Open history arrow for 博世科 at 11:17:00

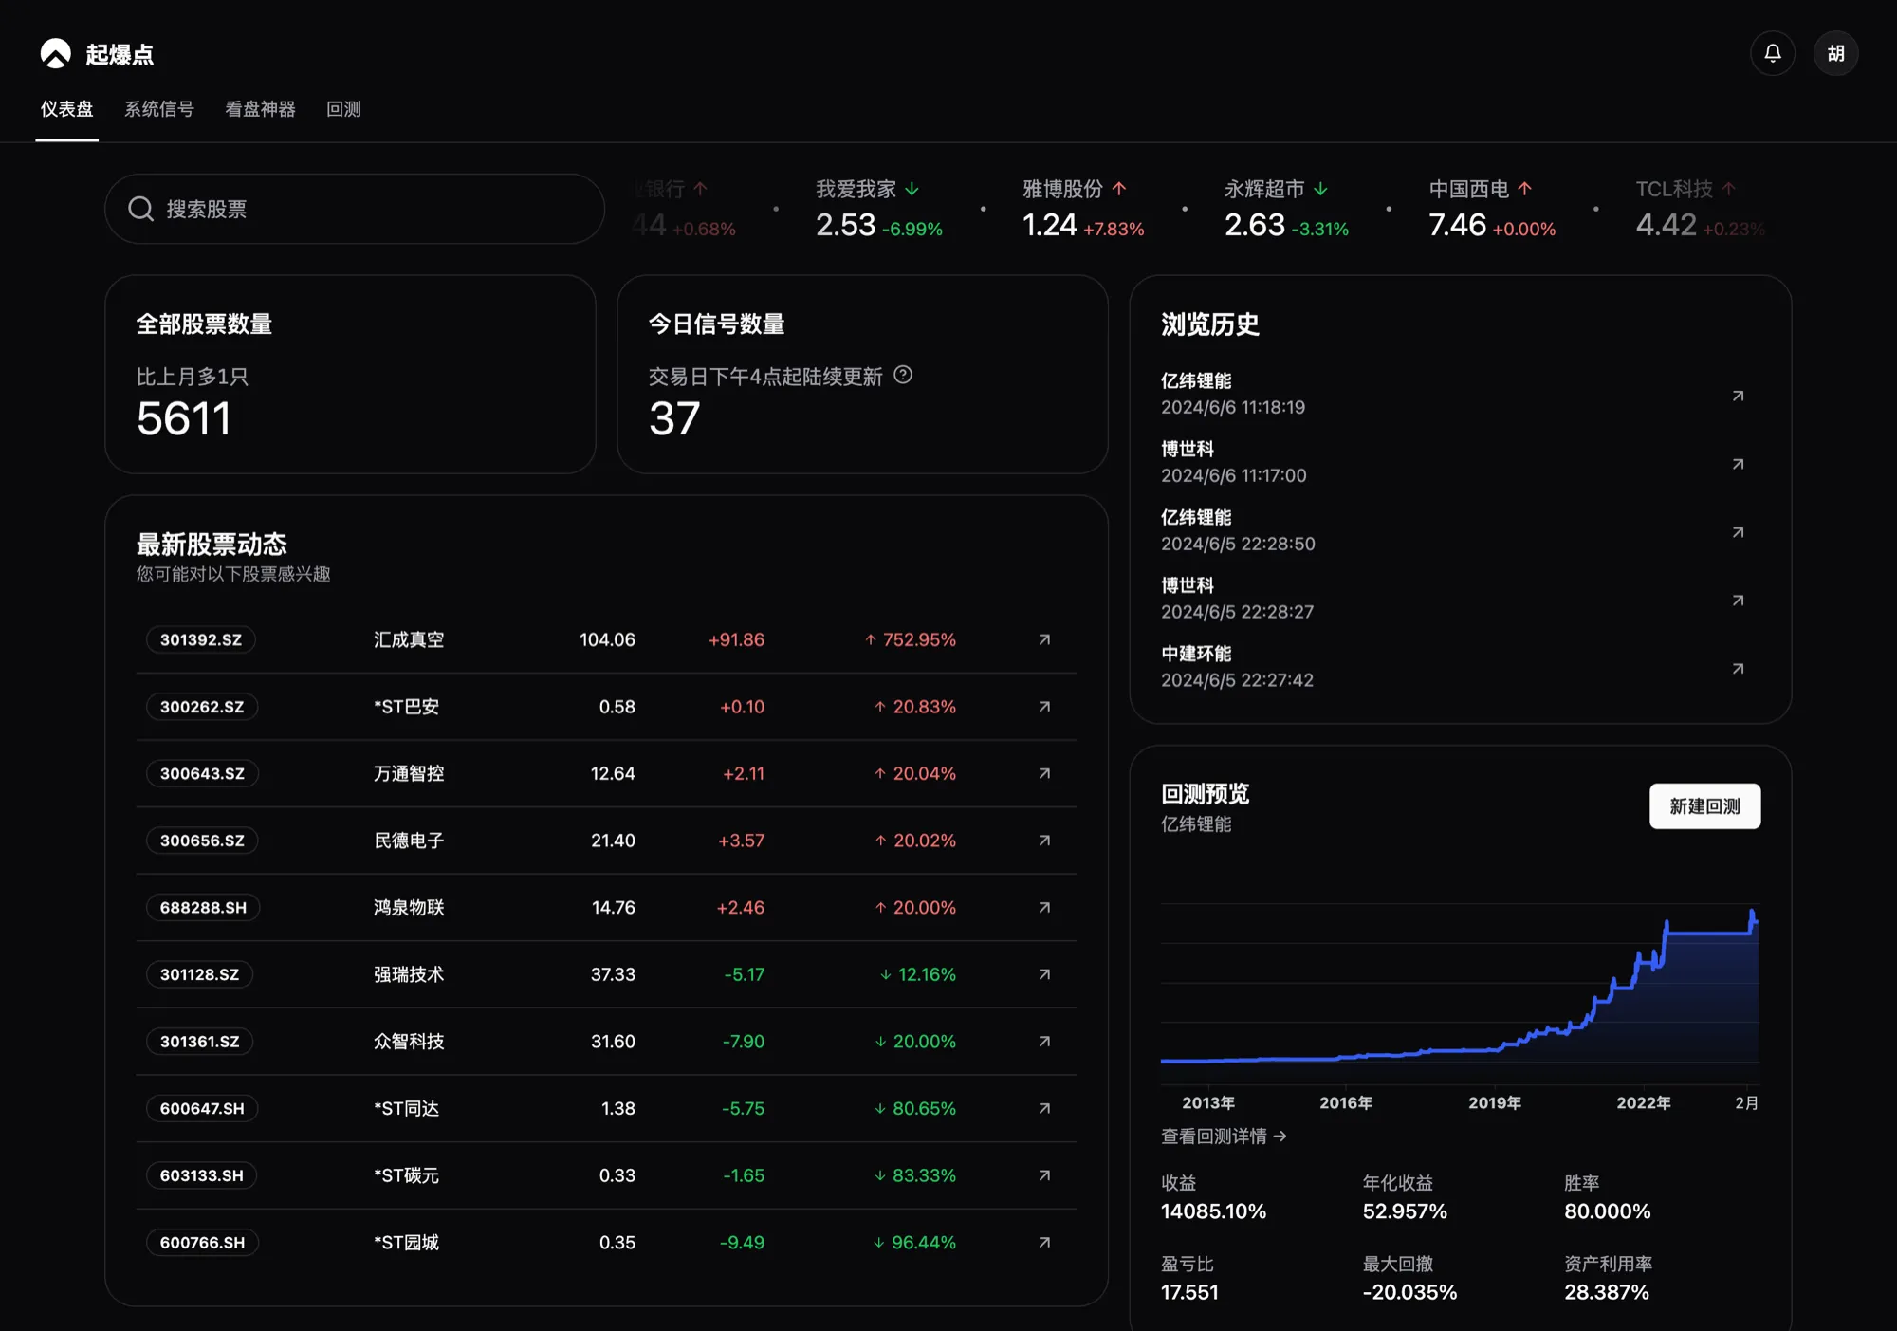[1738, 464]
